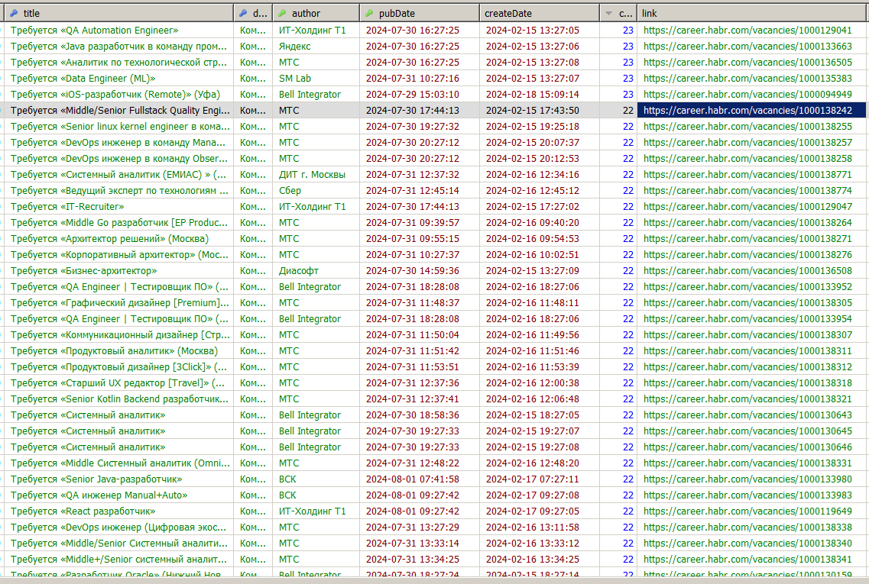This screenshot has height=584, width=869.
Task: Click the key icon in the title column header
Action: (14, 13)
